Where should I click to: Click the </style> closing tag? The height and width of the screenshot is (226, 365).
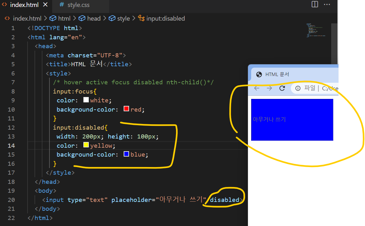pos(60,173)
